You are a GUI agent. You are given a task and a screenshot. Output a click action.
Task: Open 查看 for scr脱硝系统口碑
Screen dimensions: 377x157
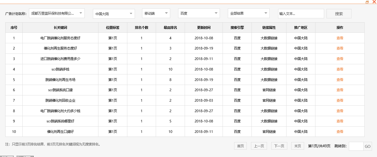point(340,90)
